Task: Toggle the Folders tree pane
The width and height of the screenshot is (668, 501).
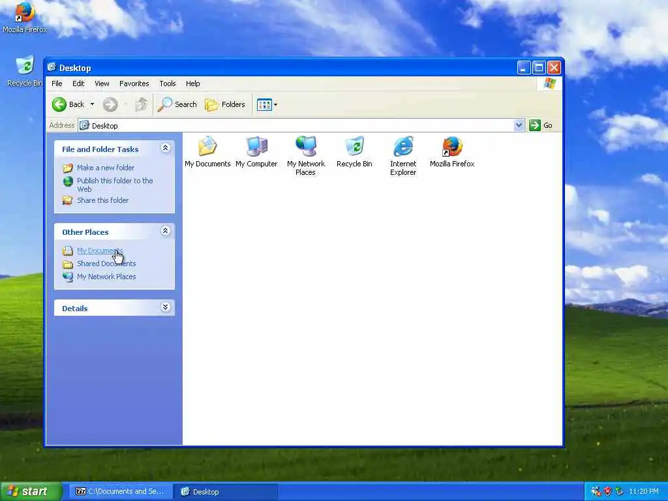Action: coord(225,104)
